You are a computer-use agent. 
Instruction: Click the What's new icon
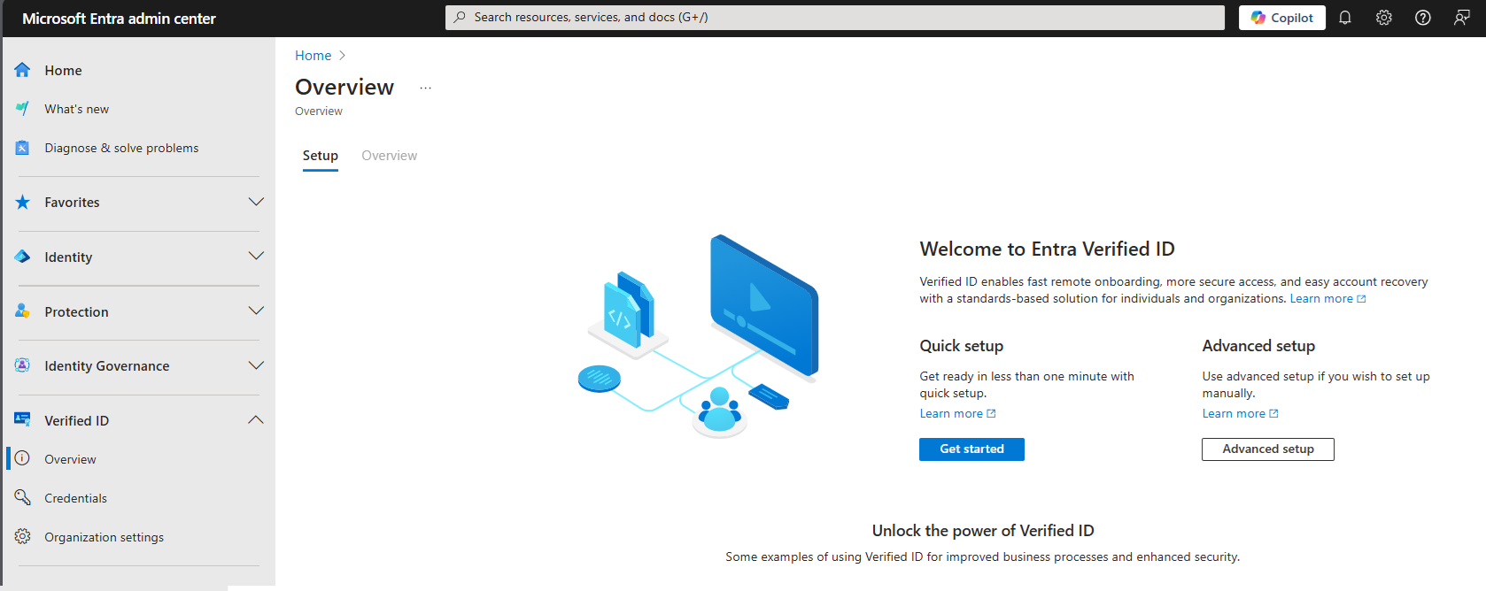22,109
